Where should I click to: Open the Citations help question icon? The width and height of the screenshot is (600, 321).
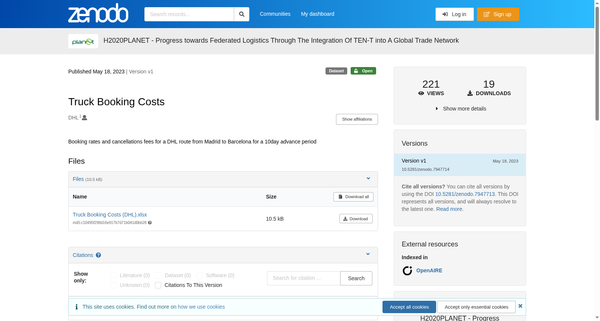[98, 255]
